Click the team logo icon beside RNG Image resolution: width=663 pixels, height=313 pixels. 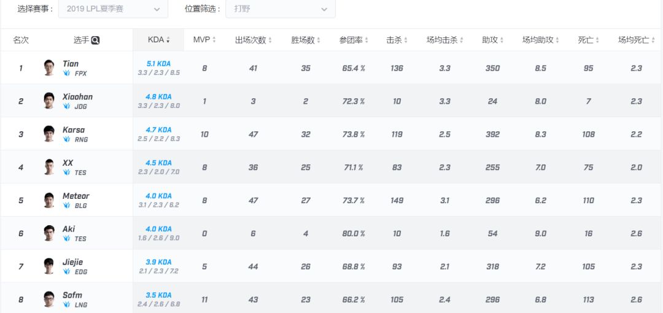coord(66,139)
